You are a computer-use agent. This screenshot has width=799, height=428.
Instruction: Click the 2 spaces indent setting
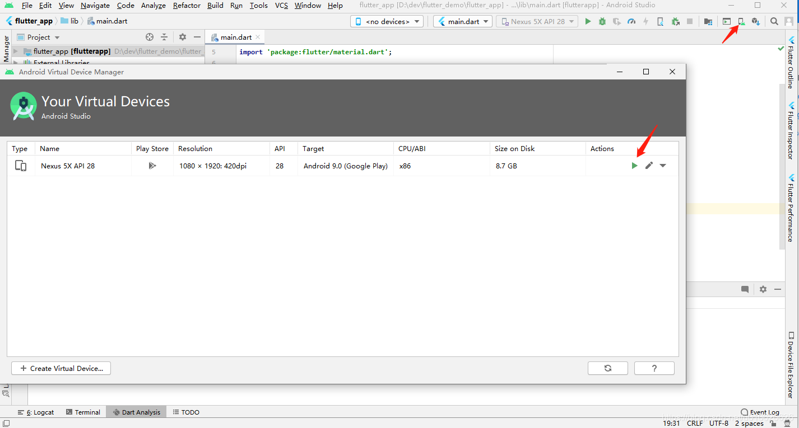(x=749, y=424)
